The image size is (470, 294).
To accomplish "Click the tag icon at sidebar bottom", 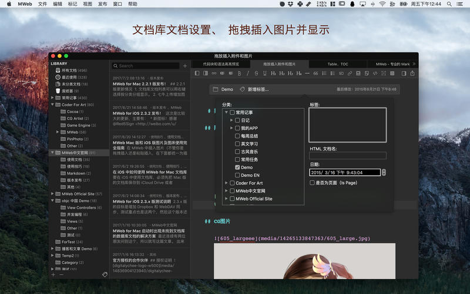I will coord(105,274).
